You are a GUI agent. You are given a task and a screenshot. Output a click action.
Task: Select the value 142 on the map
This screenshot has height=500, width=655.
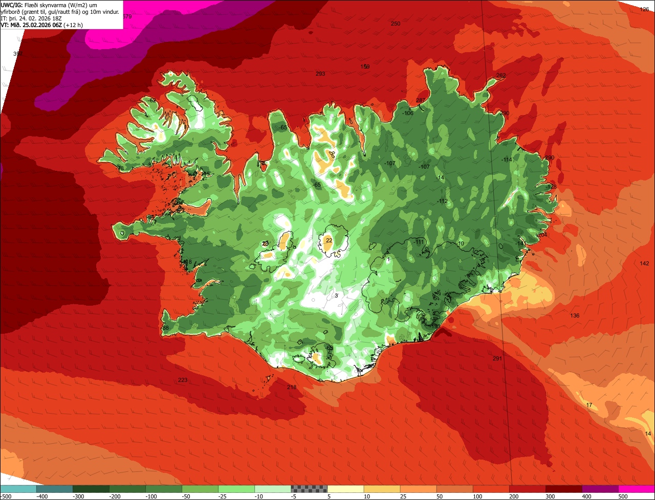click(x=645, y=263)
